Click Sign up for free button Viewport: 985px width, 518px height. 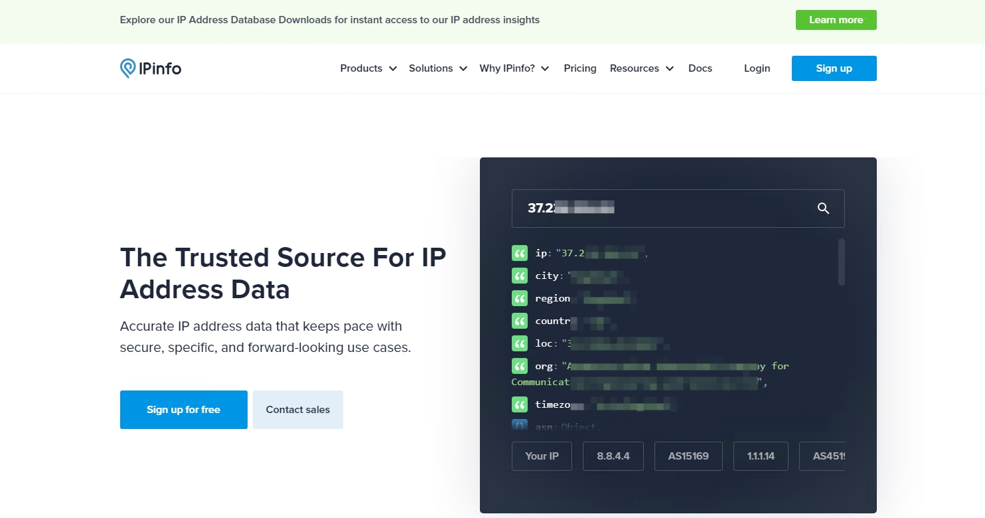[183, 410]
